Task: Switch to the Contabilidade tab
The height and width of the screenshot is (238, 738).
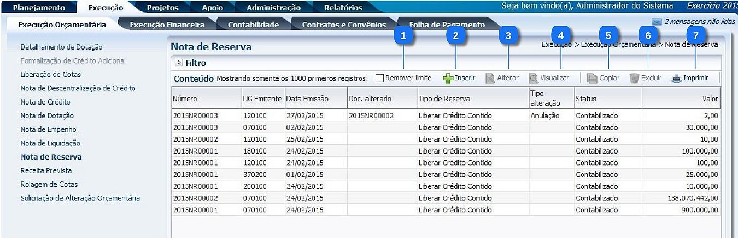Action: pos(253,25)
